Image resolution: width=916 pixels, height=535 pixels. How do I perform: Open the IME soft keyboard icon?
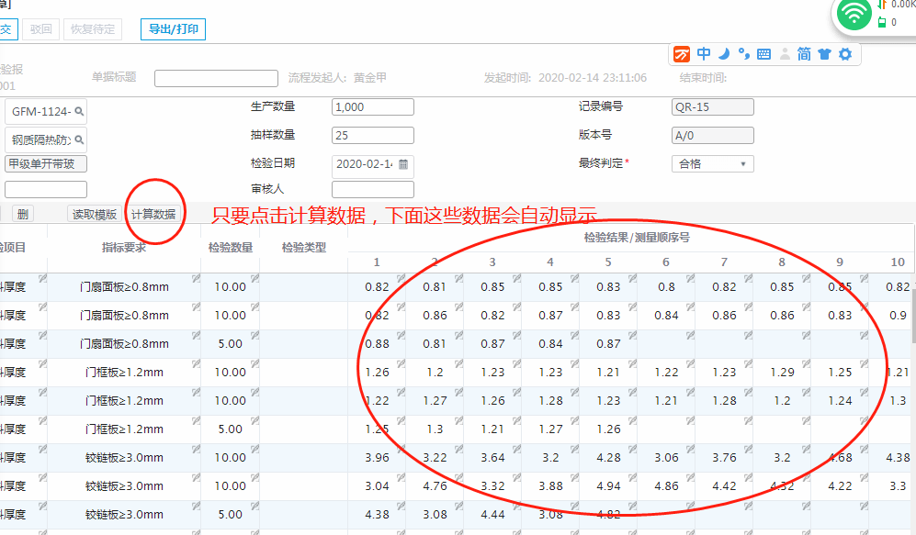pos(763,54)
